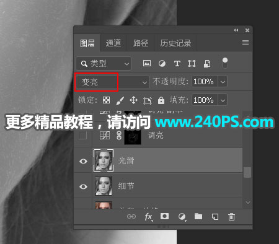Filter for adjustment layers icon

pyautogui.click(x=162, y=63)
